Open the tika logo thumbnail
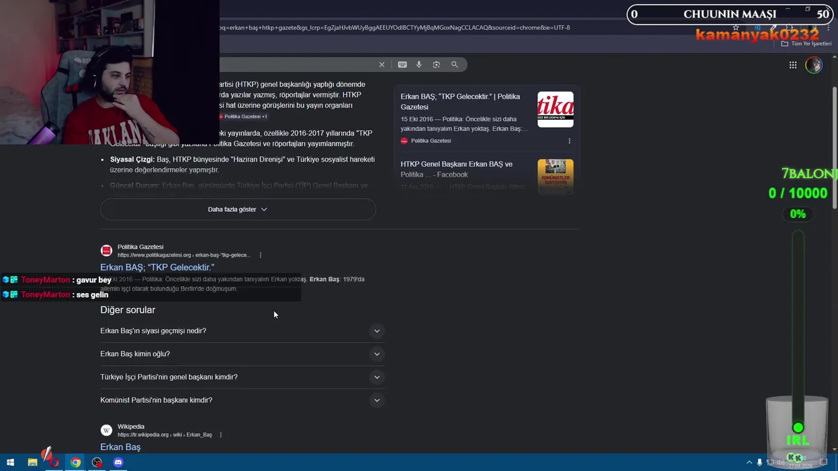 pyautogui.click(x=555, y=109)
